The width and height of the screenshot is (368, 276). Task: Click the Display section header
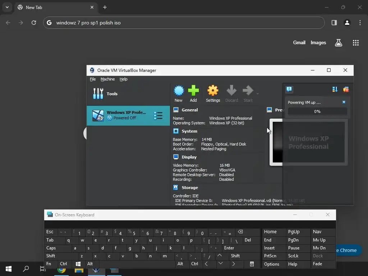(x=189, y=157)
